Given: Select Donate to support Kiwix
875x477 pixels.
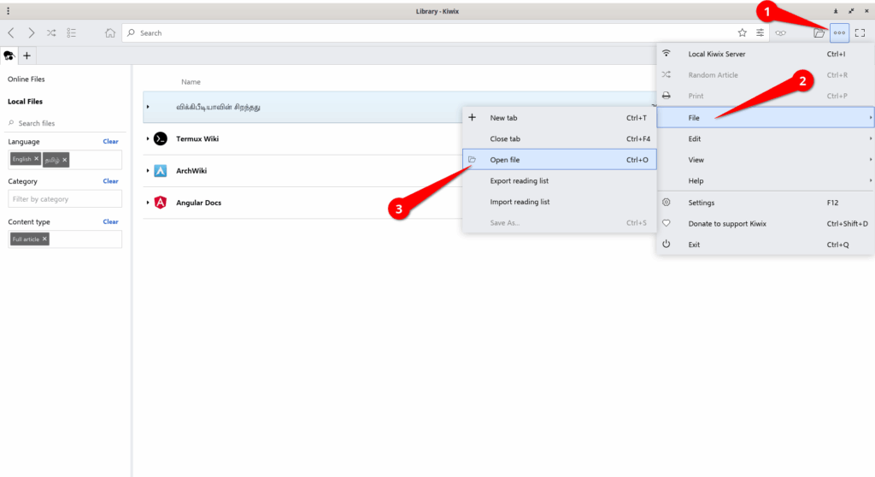Looking at the screenshot, I should pyautogui.click(x=766, y=223).
